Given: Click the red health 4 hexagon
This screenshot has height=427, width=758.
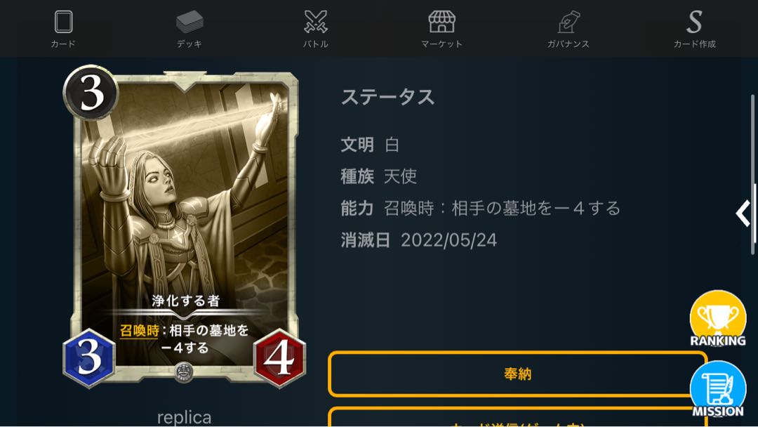Looking at the screenshot, I should [279, 358].
